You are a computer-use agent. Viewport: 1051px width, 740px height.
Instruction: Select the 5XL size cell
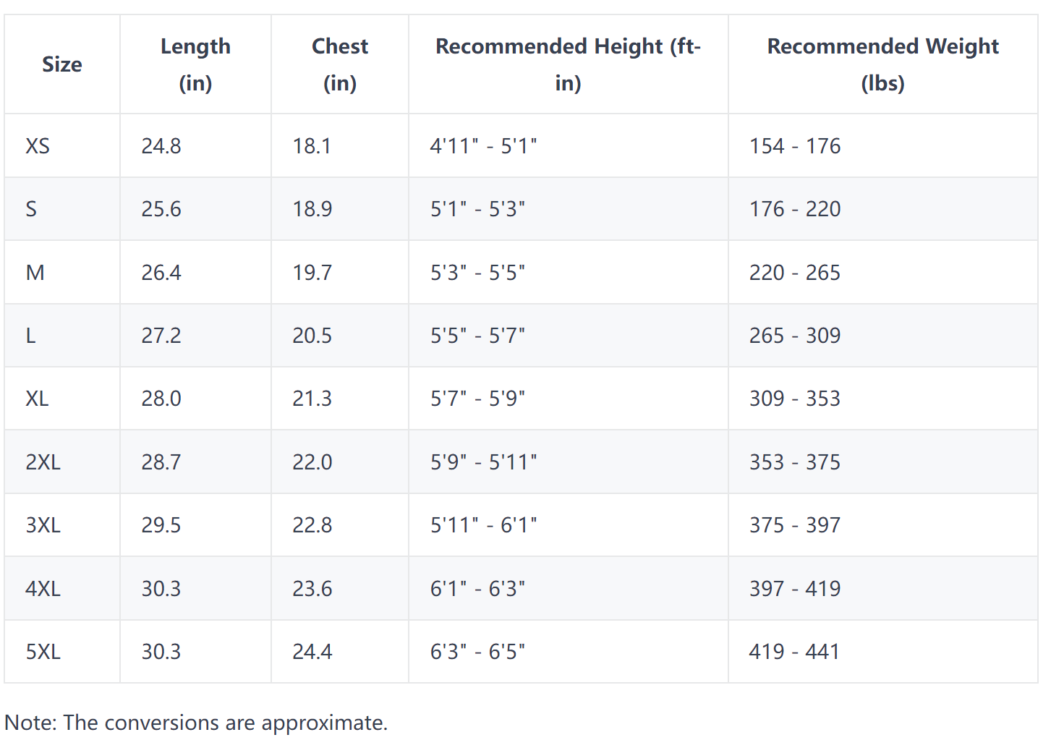pos(43,652)
